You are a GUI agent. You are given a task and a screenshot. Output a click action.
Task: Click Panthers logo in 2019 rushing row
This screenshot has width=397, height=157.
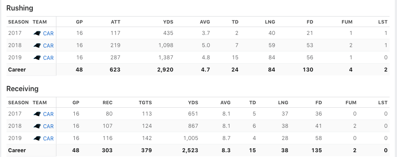[x=37, y=58]
